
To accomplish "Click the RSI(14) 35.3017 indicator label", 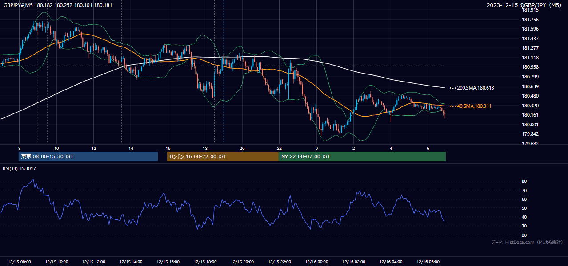I will 20,168.
